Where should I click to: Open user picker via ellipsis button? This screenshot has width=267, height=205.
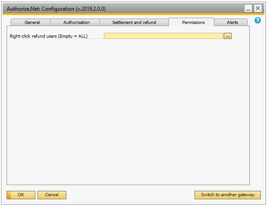point(228,36)
